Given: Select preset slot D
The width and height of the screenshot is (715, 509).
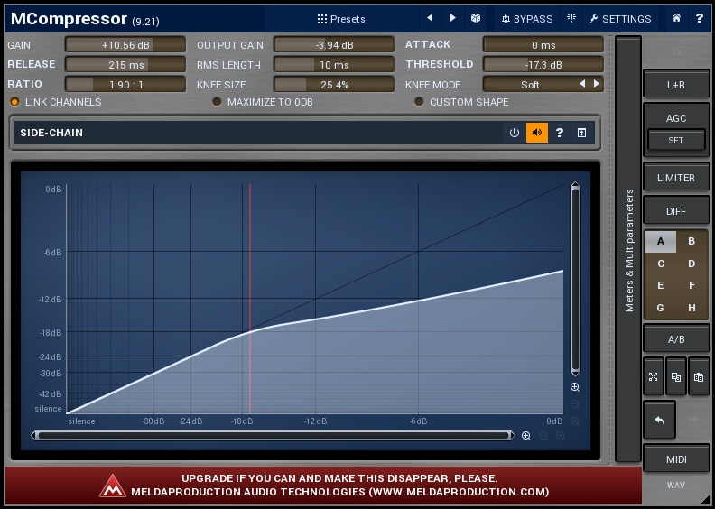Looking at the screenshot, I should pos(692,264).
